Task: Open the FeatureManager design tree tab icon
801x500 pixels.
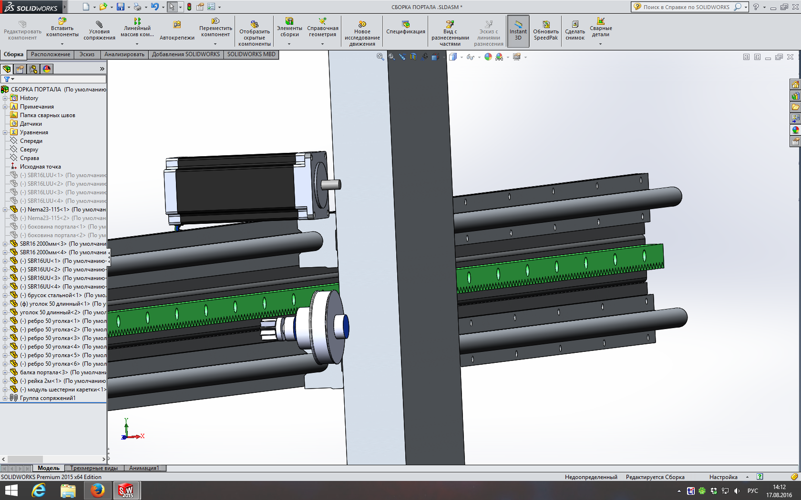Action: tap(7, 69)
